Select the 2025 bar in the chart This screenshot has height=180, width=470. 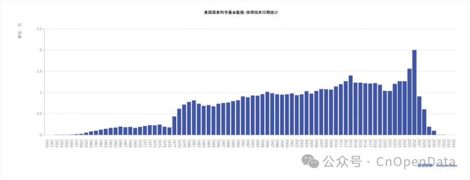(410, 102)
